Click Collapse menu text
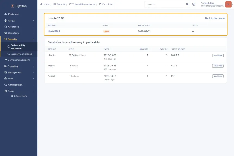234x156 pixels. [x=20, y=96]
